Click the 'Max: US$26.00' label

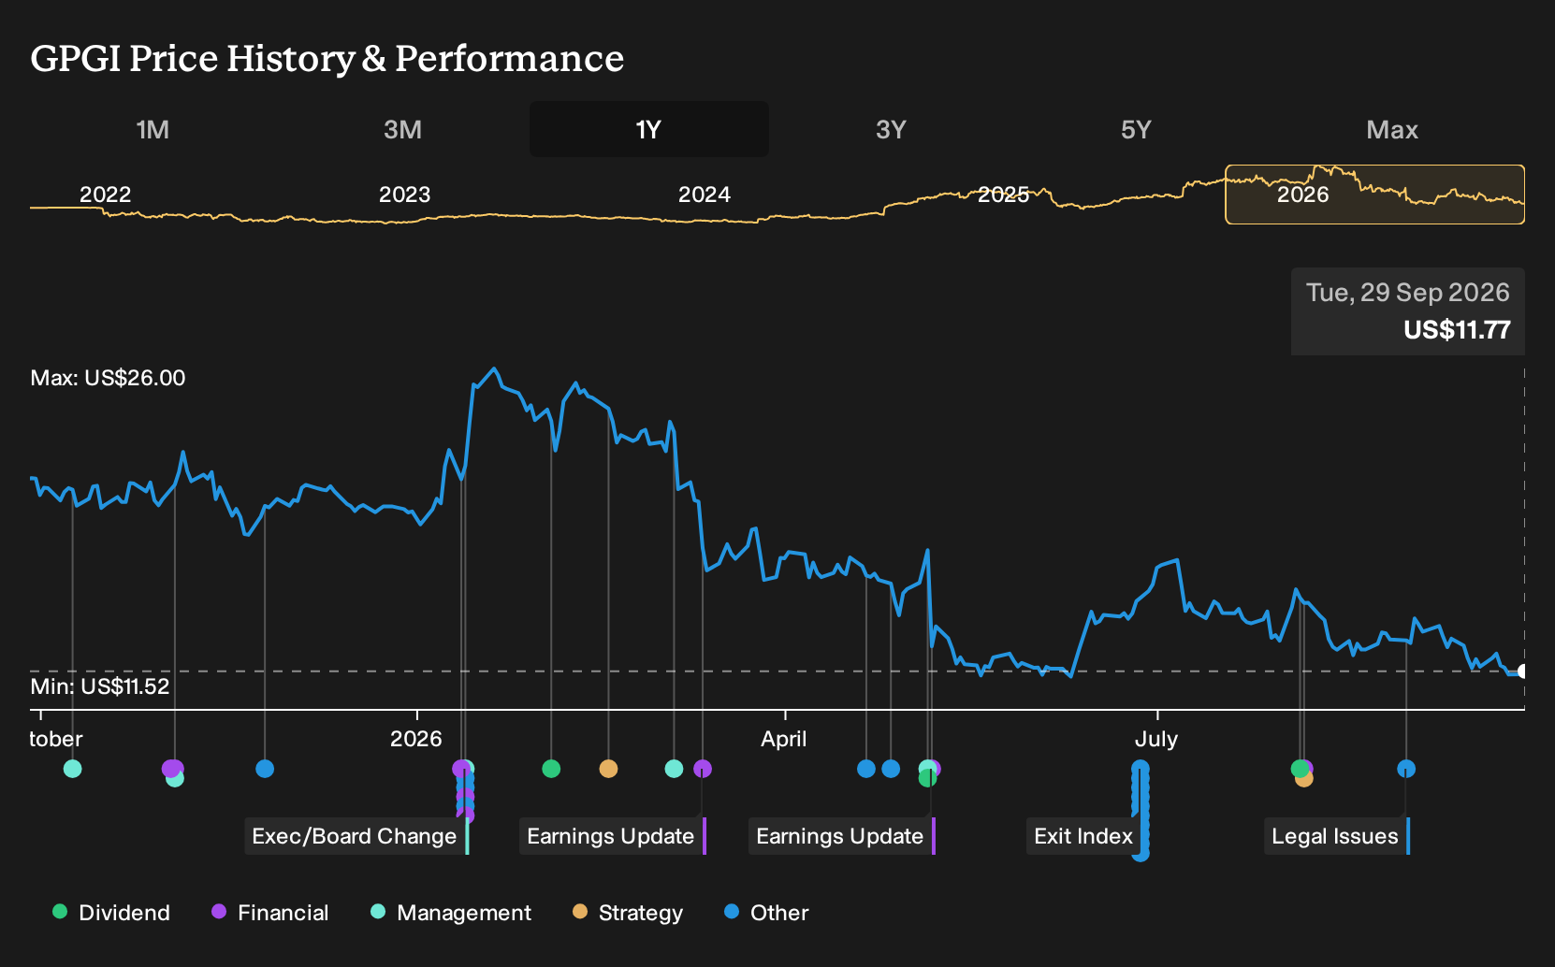coord(108,378)
